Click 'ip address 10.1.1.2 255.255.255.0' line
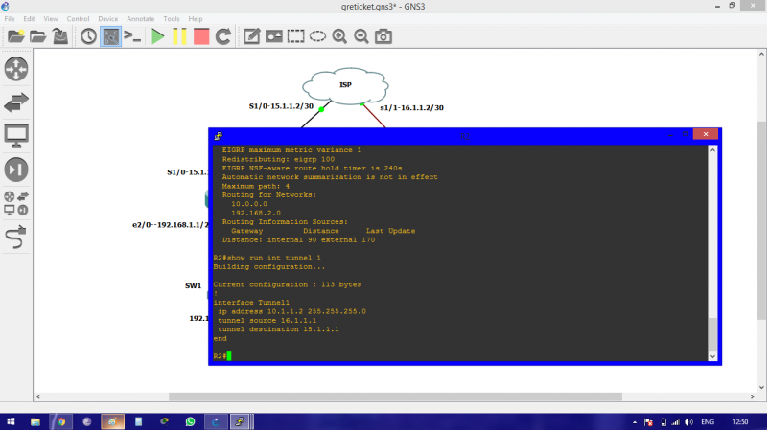 (291, 312)
